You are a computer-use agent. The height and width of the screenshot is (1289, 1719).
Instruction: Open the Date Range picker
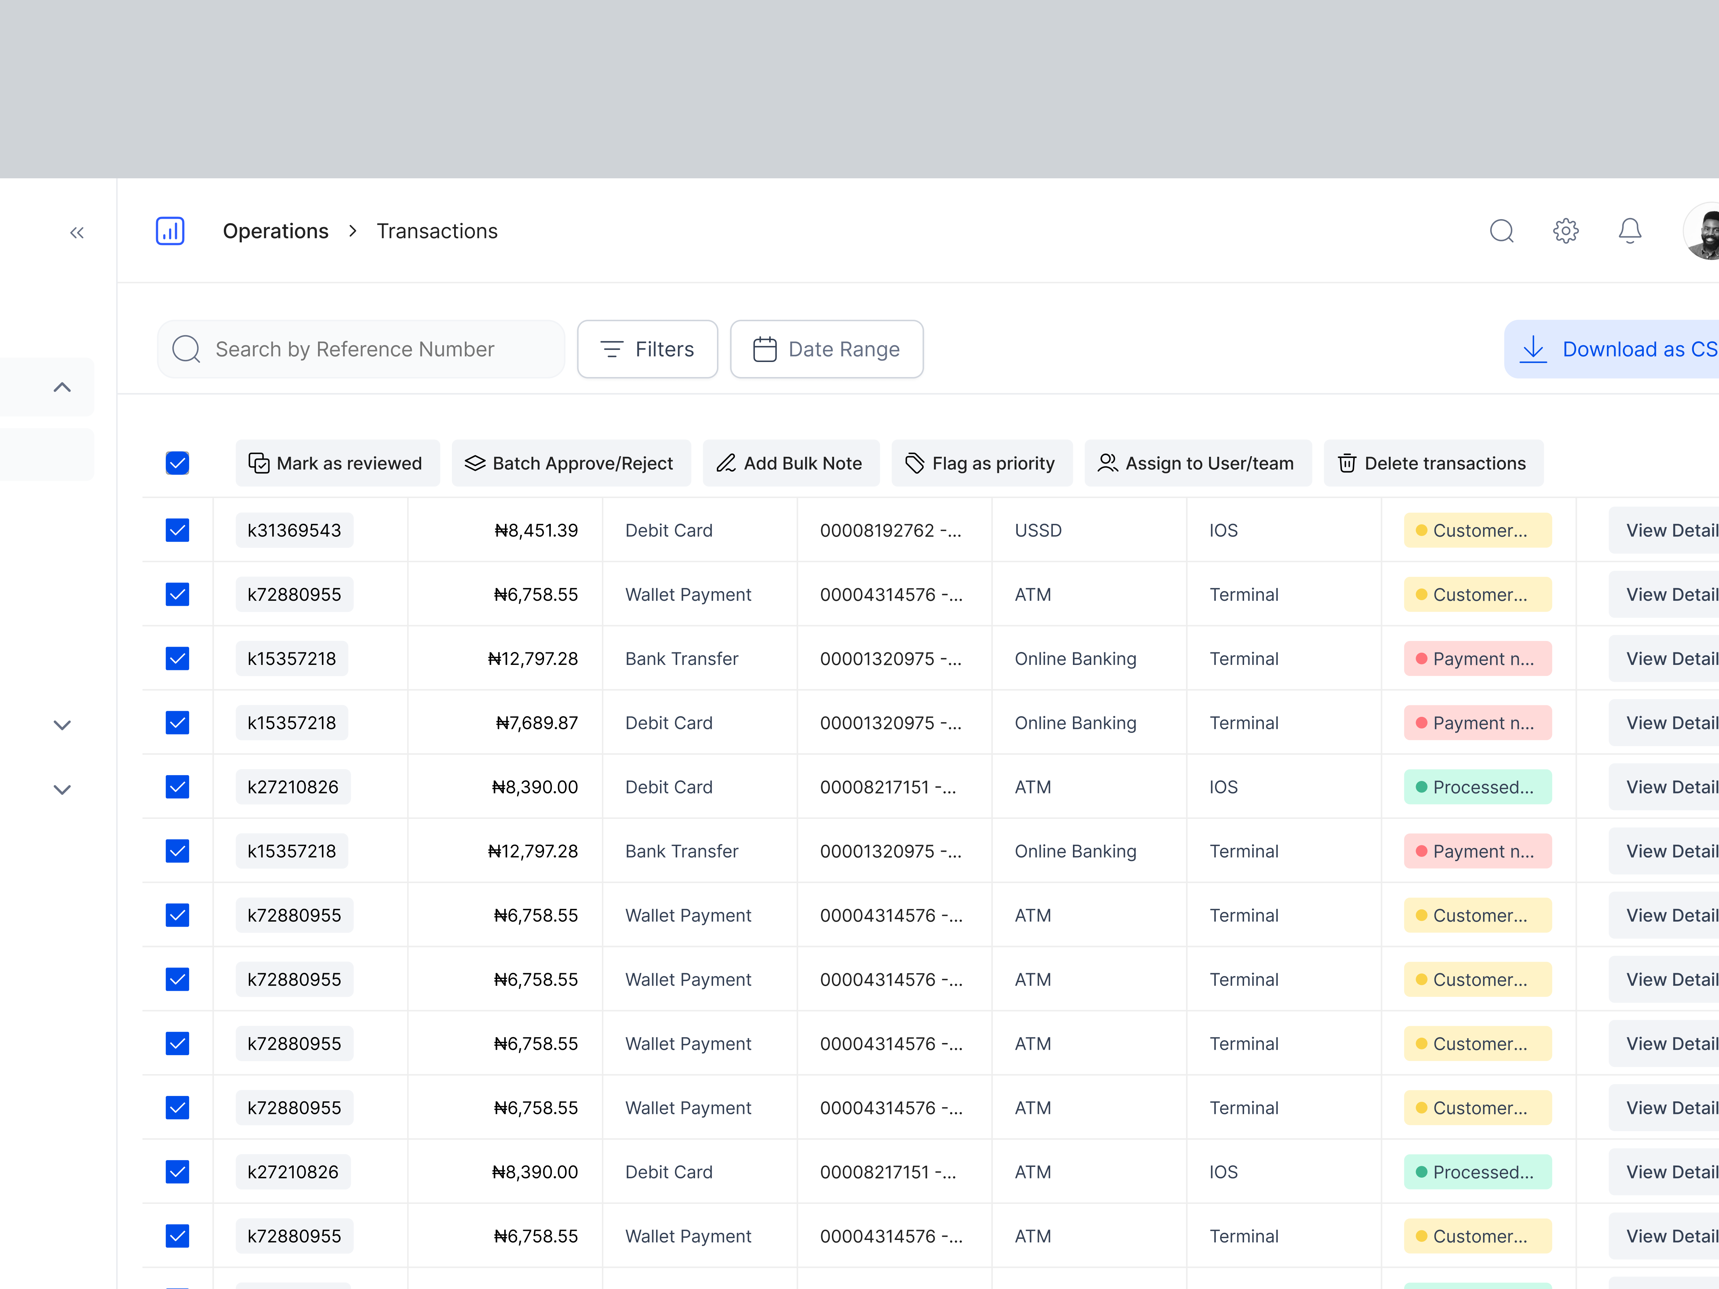827,349
